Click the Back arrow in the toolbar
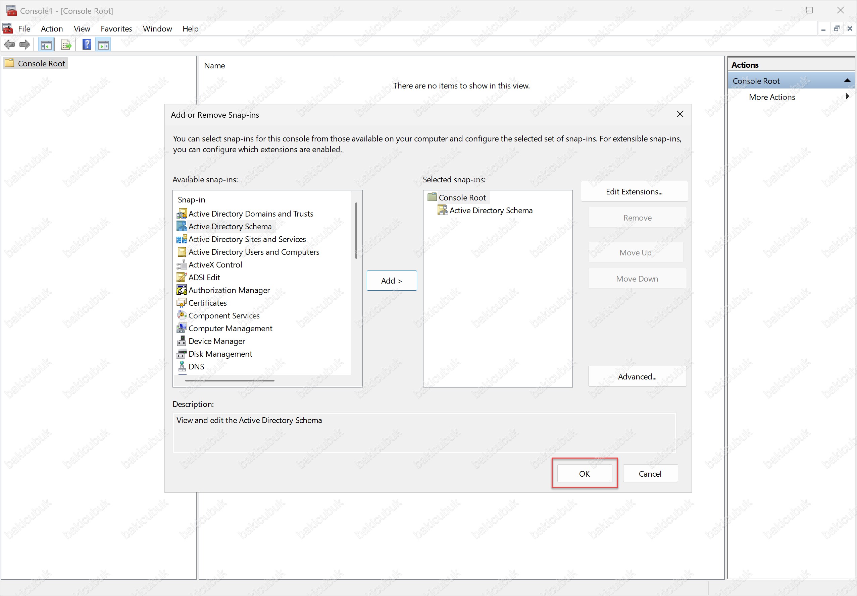 [9, 45]
